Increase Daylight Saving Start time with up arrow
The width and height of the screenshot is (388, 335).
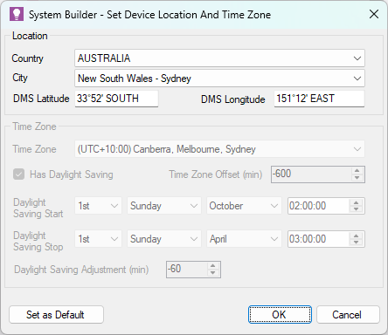[357, 202]
